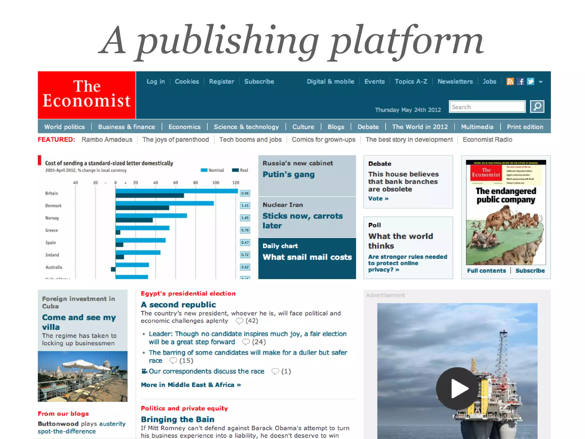Select The World in 2012 menu

[420, 127]
